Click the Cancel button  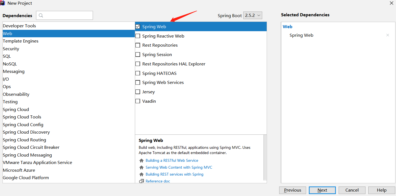click(x=352, y=190)
